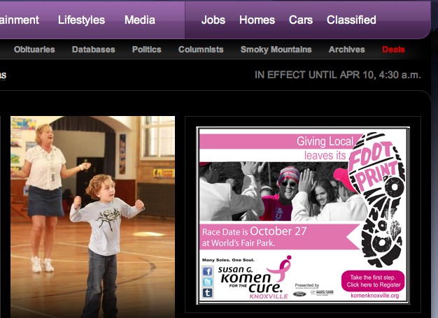The width and height of the screenshot is (438, 318).
Task: Click the Ford sponsor logo
Action: tap(301, 293)
